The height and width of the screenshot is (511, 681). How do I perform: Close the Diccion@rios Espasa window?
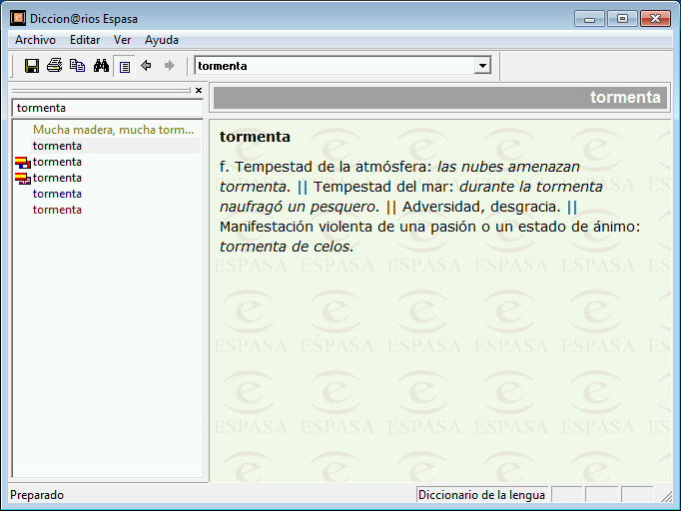(x=655, y=19)
